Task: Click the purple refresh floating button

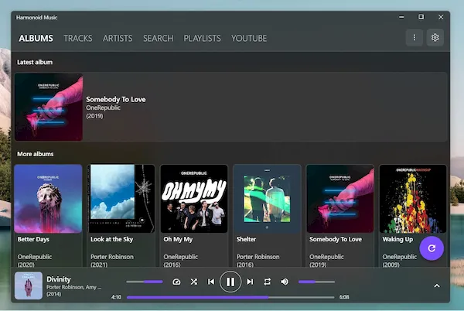Action: 432,248
